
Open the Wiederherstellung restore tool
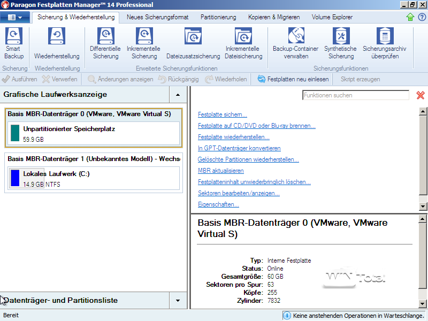(x=57, y=44)
